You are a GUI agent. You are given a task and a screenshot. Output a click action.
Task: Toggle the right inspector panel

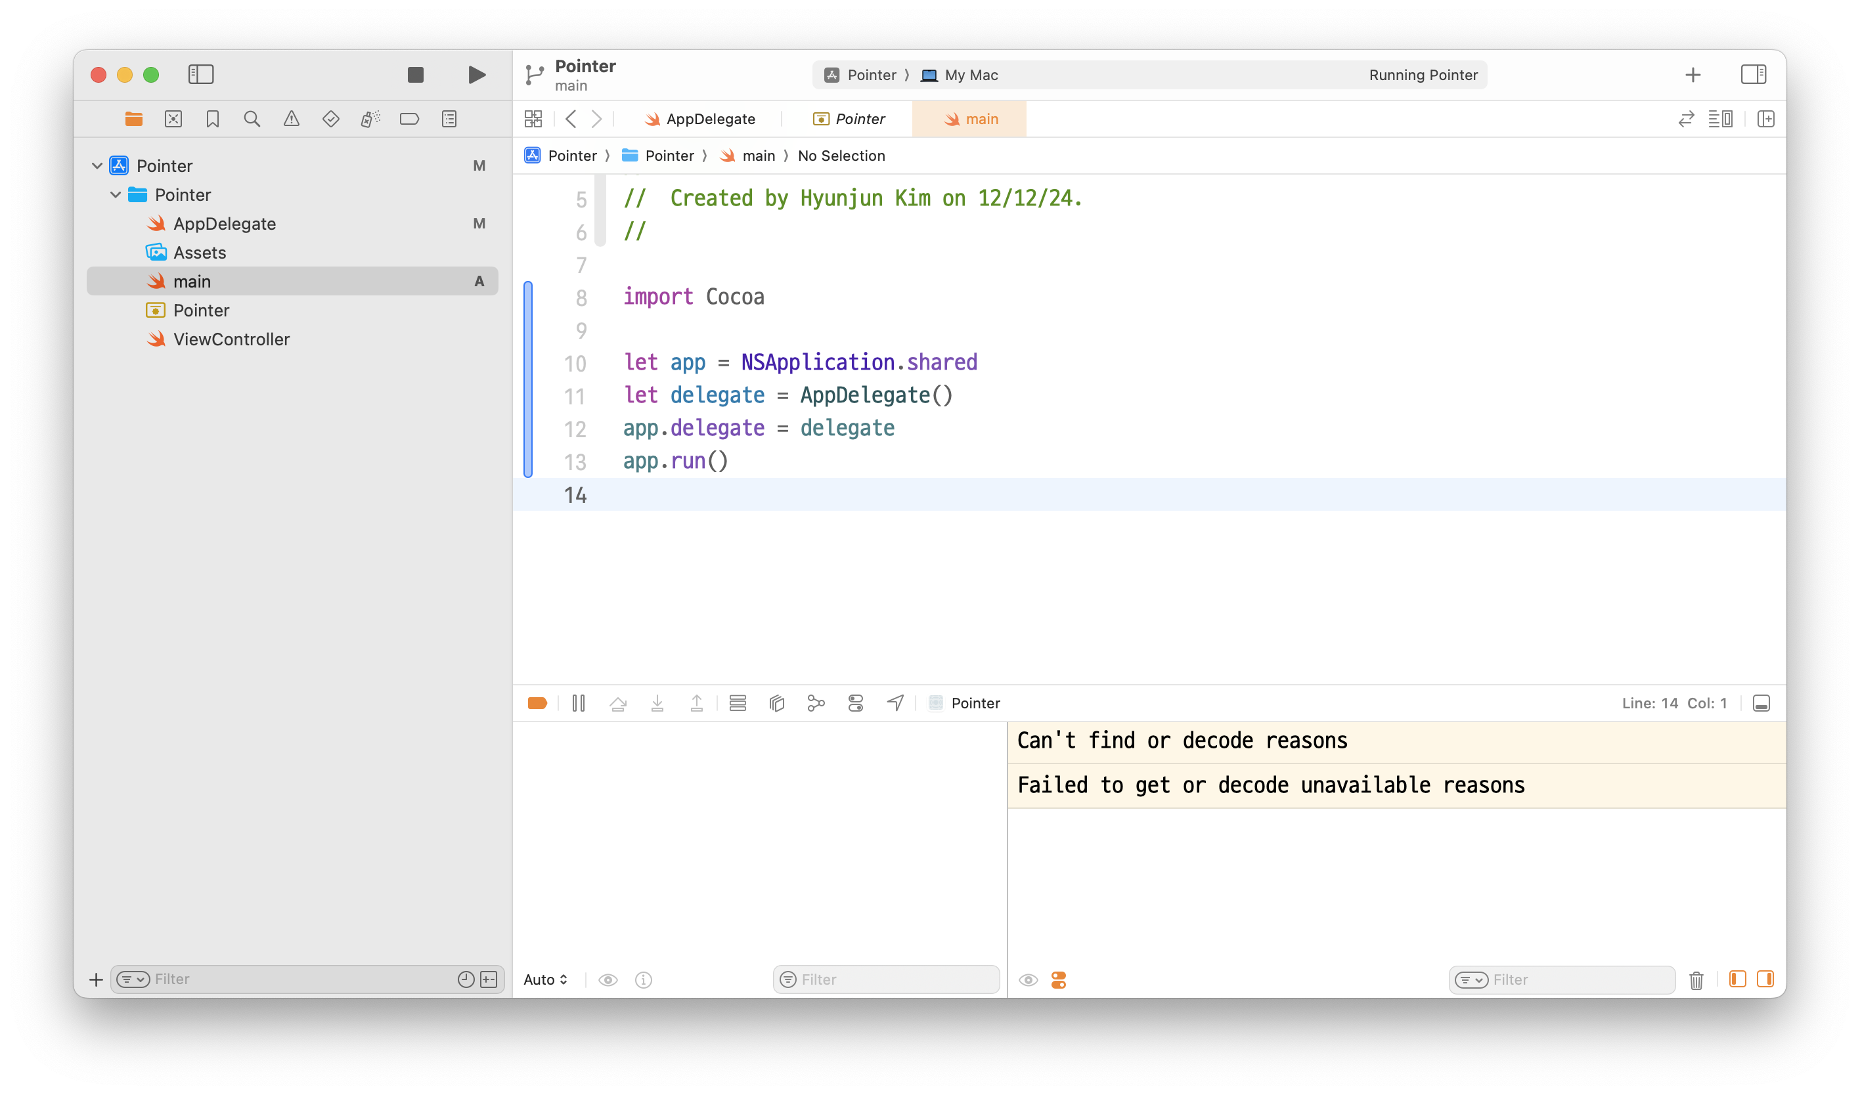pyautogui.click(x=1753, y=75)
